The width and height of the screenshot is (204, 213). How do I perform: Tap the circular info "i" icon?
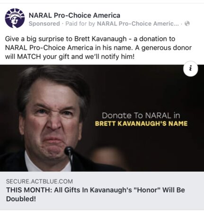(191, 68)
